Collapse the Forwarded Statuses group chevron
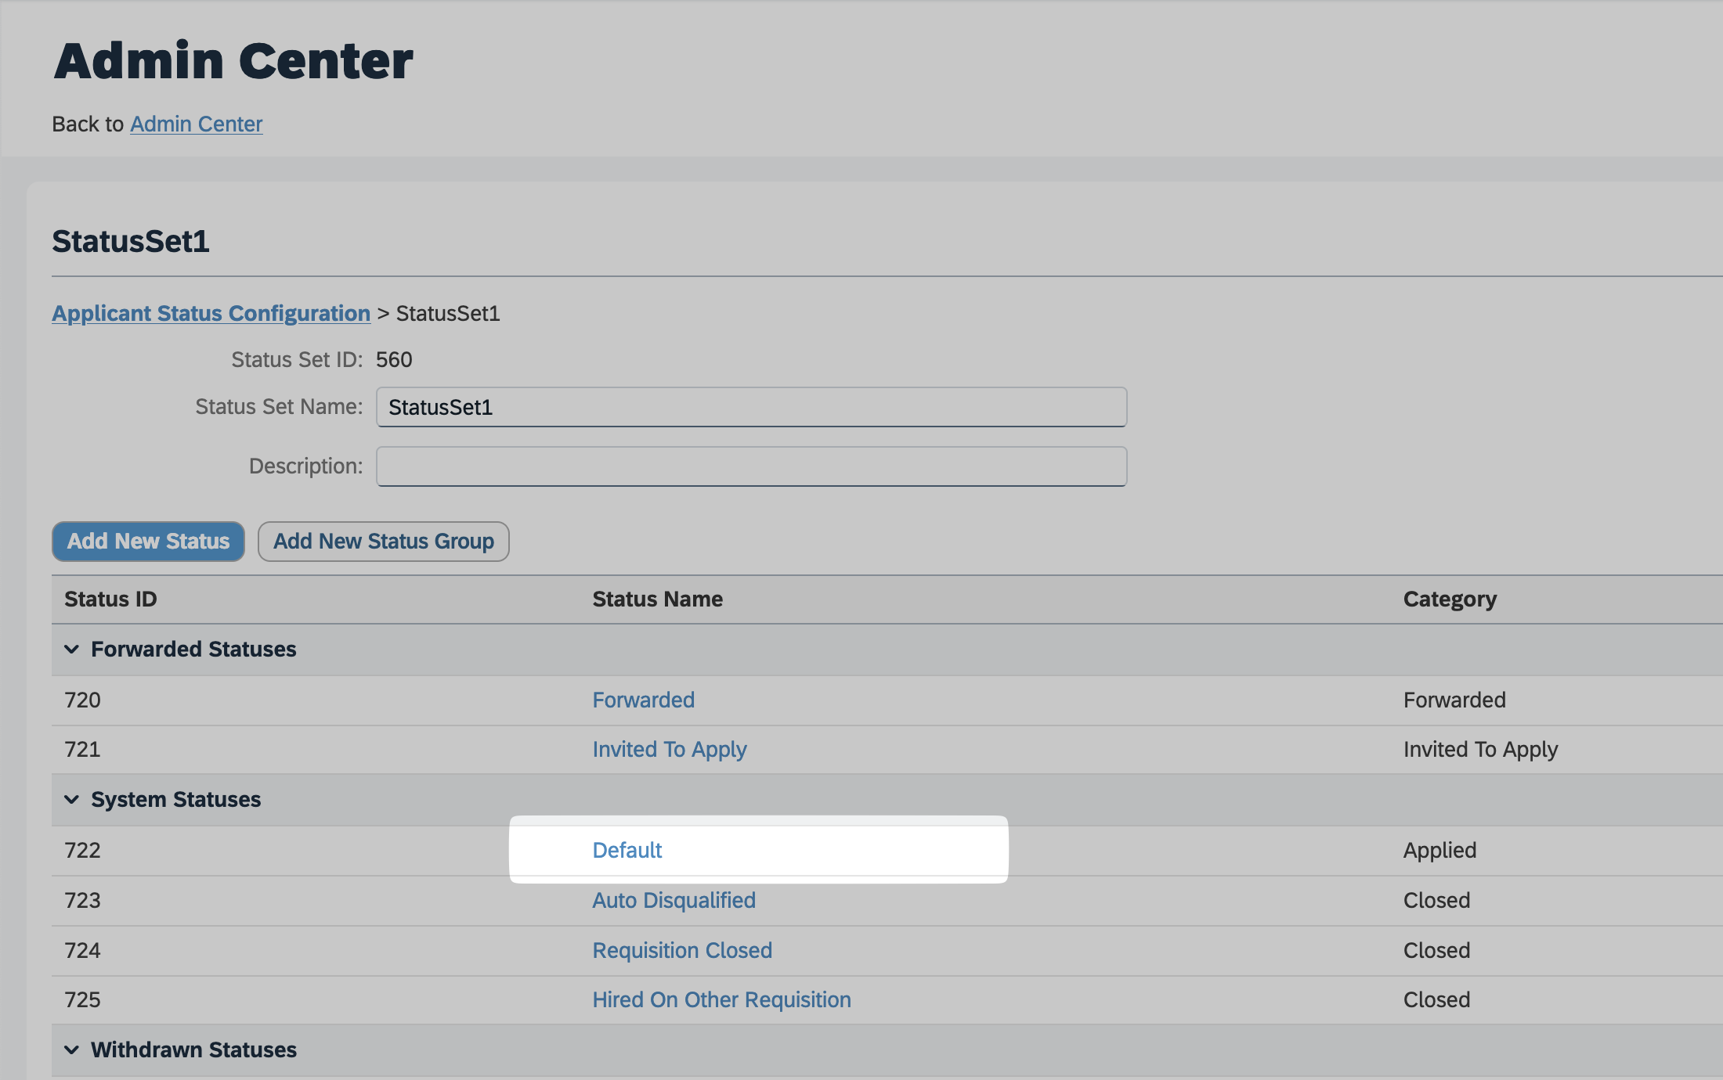This screenshot has height=1080, width=1723. pyautogui.click(x=71, y=650)
